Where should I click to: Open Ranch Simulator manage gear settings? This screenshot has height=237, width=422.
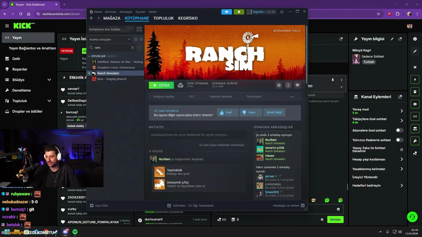tap(279, 85)
